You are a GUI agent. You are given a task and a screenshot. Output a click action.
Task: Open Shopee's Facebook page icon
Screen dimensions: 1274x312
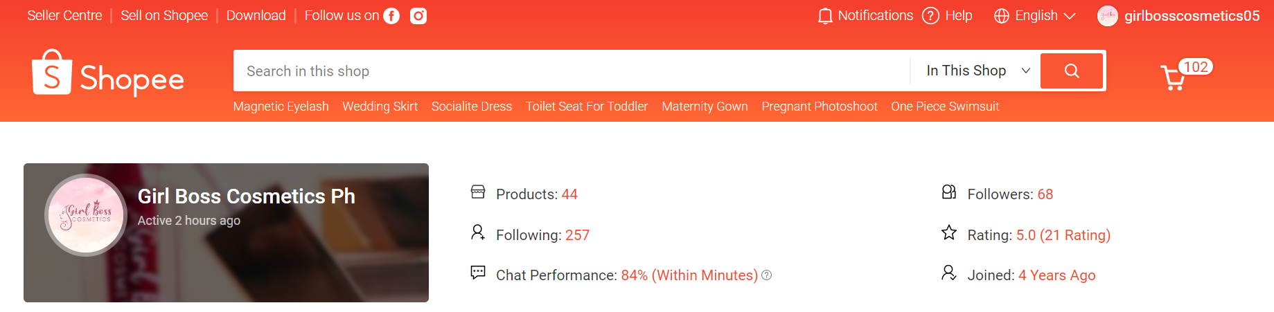pos(391,16)
